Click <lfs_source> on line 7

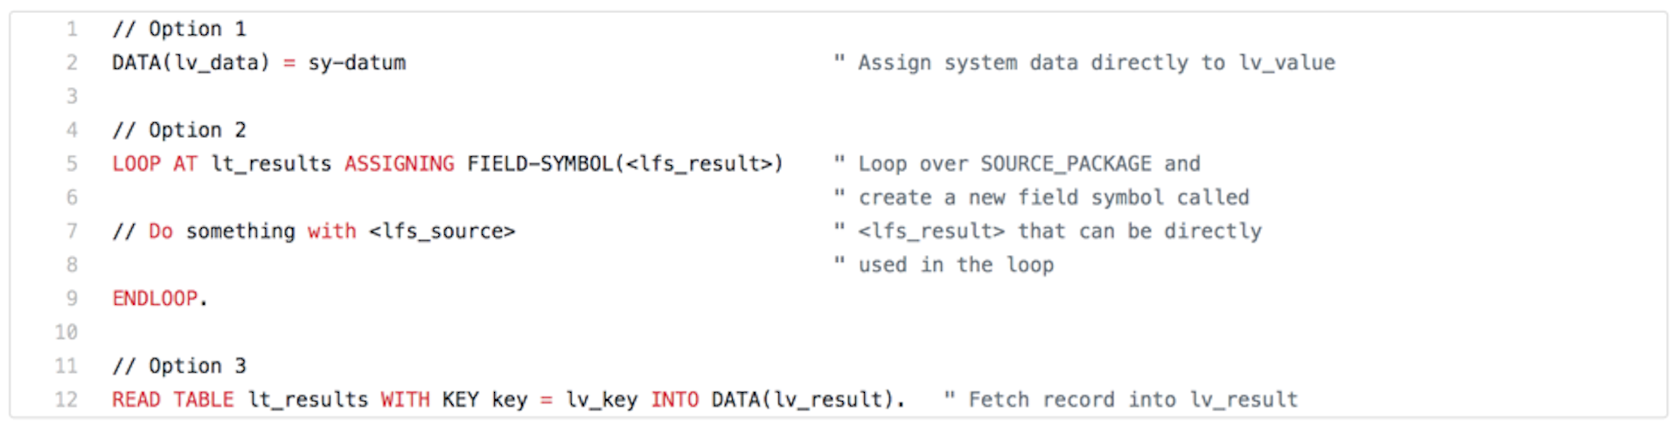click(x=442, y=231)
